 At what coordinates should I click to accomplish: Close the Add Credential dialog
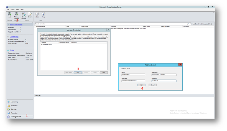pyautogui.click(x=180, y=65)
